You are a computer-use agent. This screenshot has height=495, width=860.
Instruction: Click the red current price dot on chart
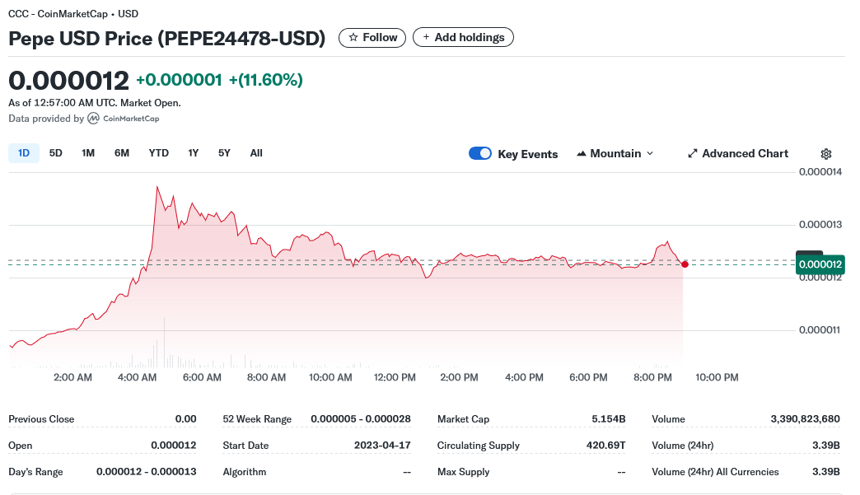click(685, 264)
